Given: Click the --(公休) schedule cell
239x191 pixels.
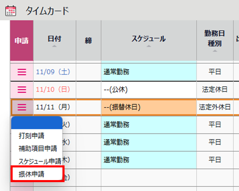Looking at the screenshot, I should 149,90.
